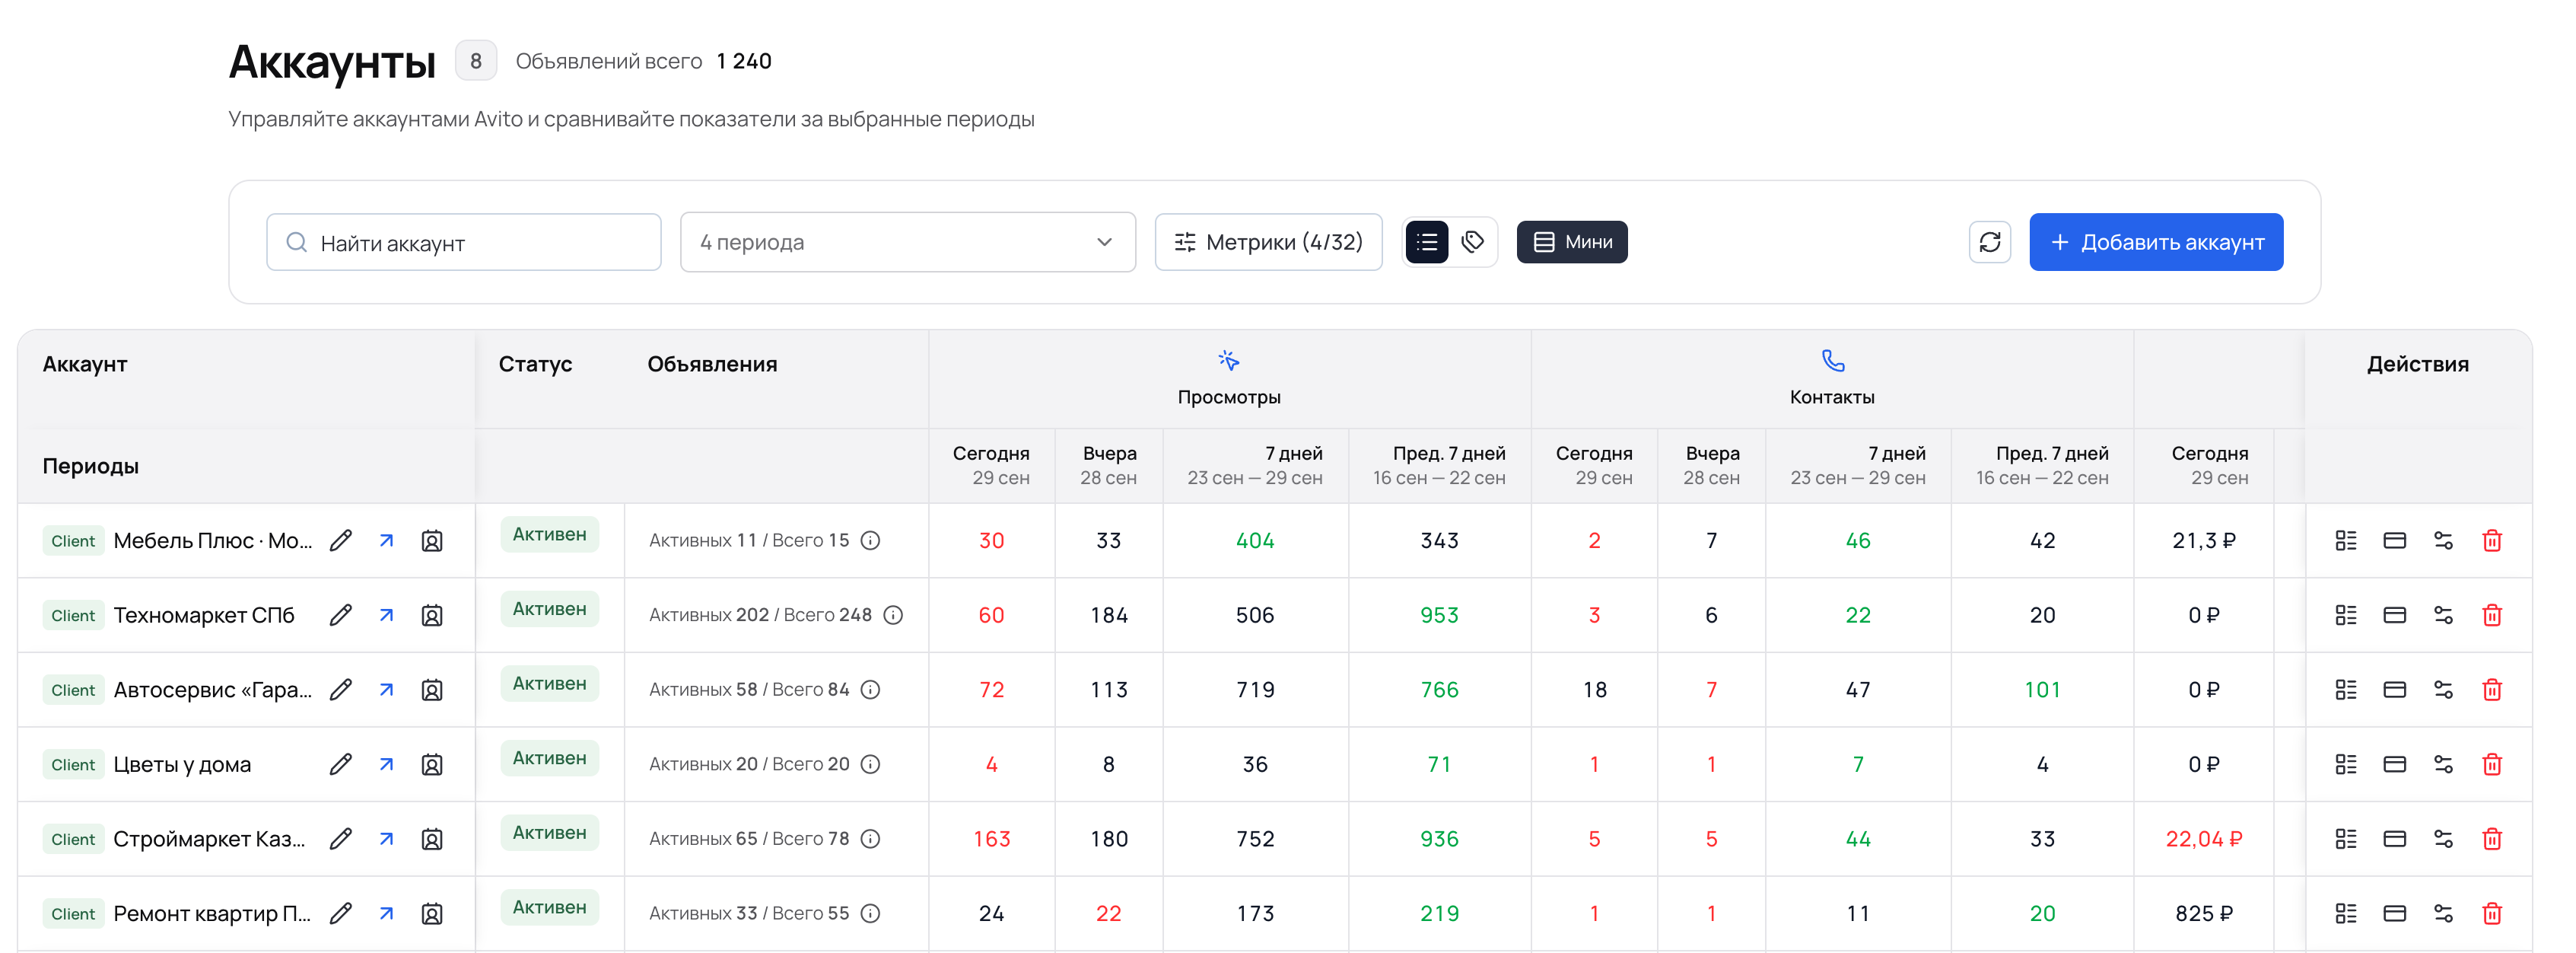Open list-details icon for Ремонт квартир row
2576x953 pixels.
point(2346,914)
